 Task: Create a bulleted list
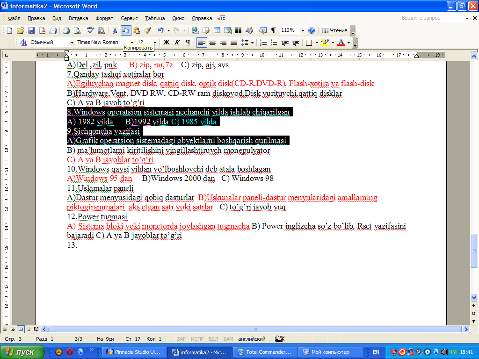pos(274,43)
